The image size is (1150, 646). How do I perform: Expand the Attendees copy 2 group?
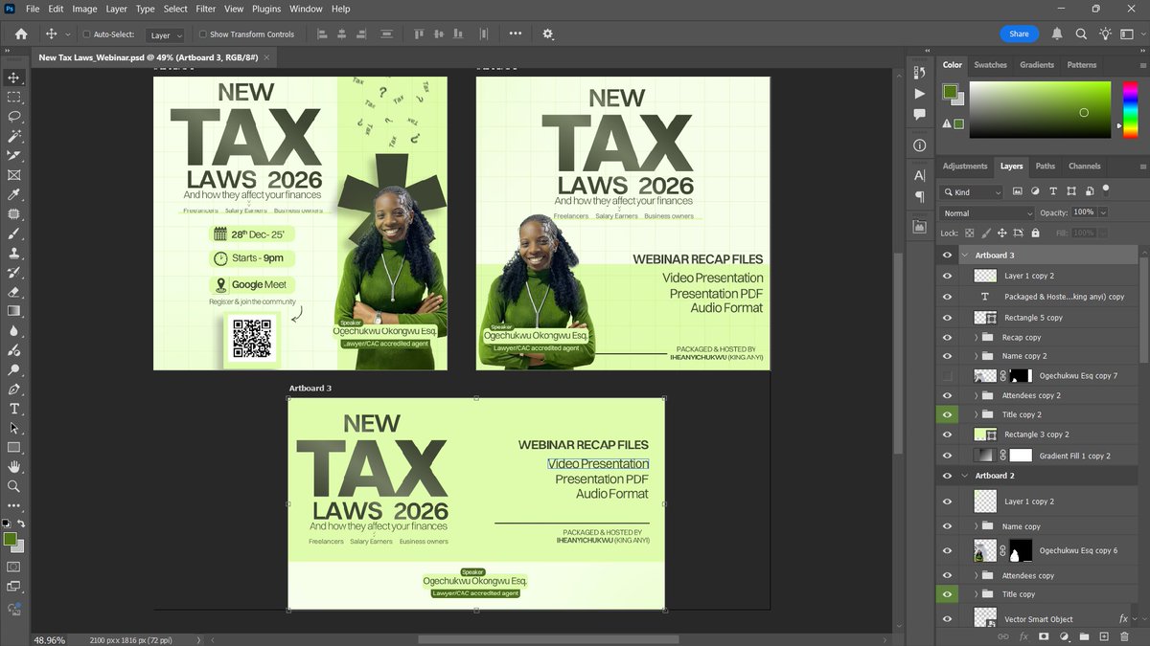click(977, 394)
